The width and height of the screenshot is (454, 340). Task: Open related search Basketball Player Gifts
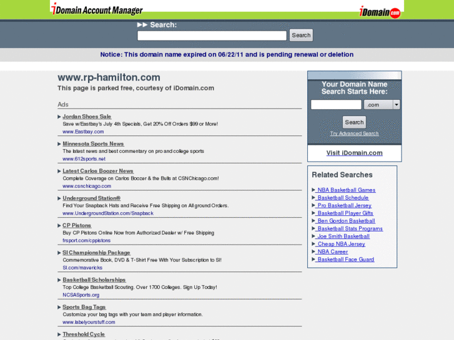coord(345,213)
